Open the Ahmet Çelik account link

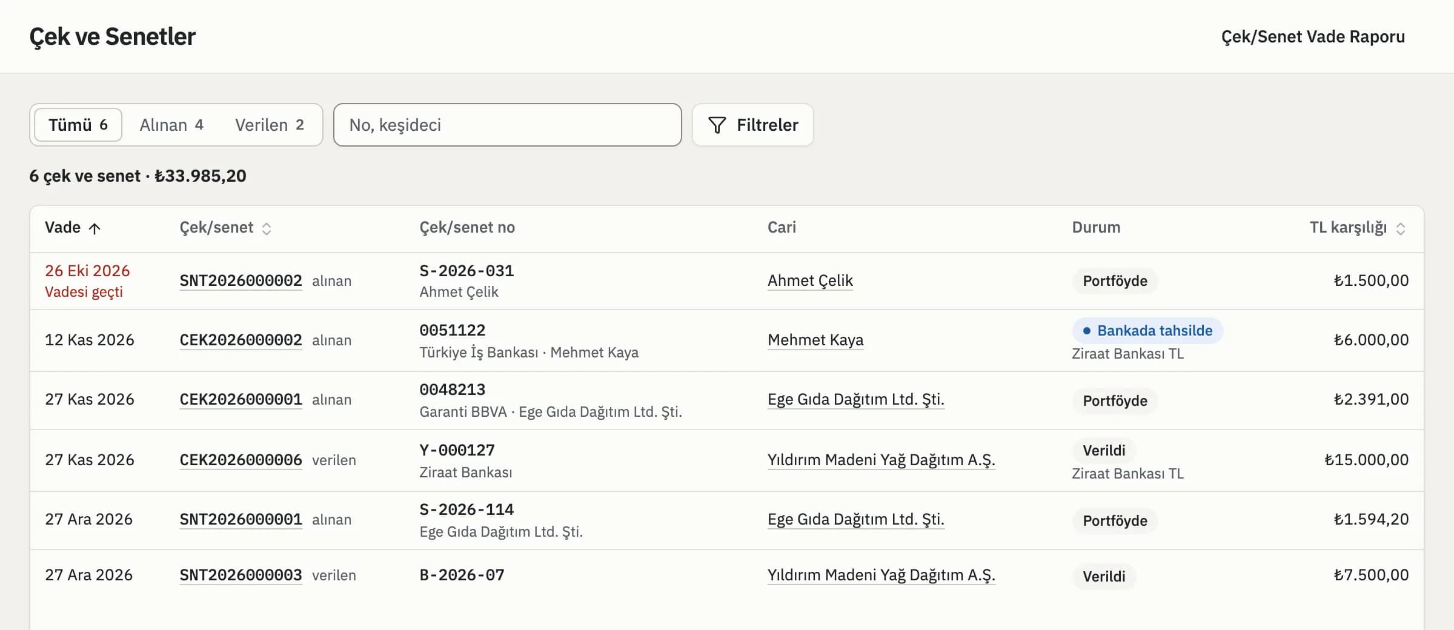[x=810, y=280]
